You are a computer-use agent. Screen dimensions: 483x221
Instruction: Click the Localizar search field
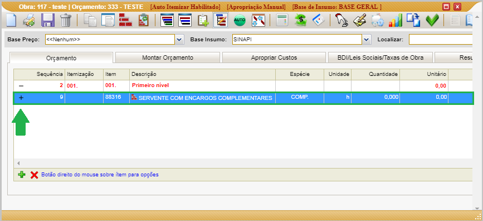pyautogui.click(x=441, y=40)
